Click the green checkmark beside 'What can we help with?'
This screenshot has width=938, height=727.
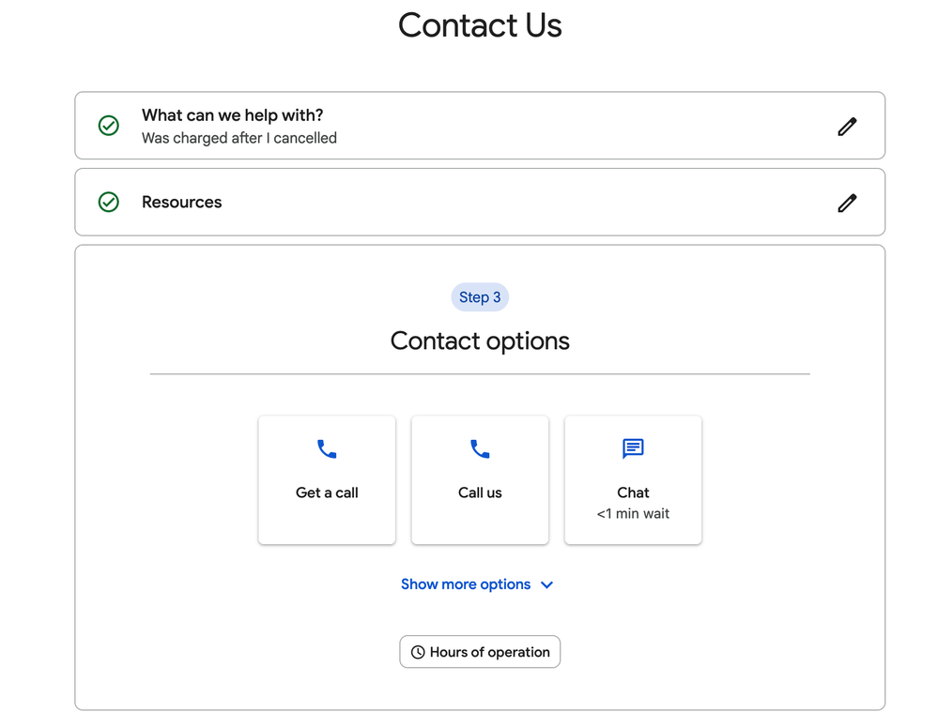[109, 126]
